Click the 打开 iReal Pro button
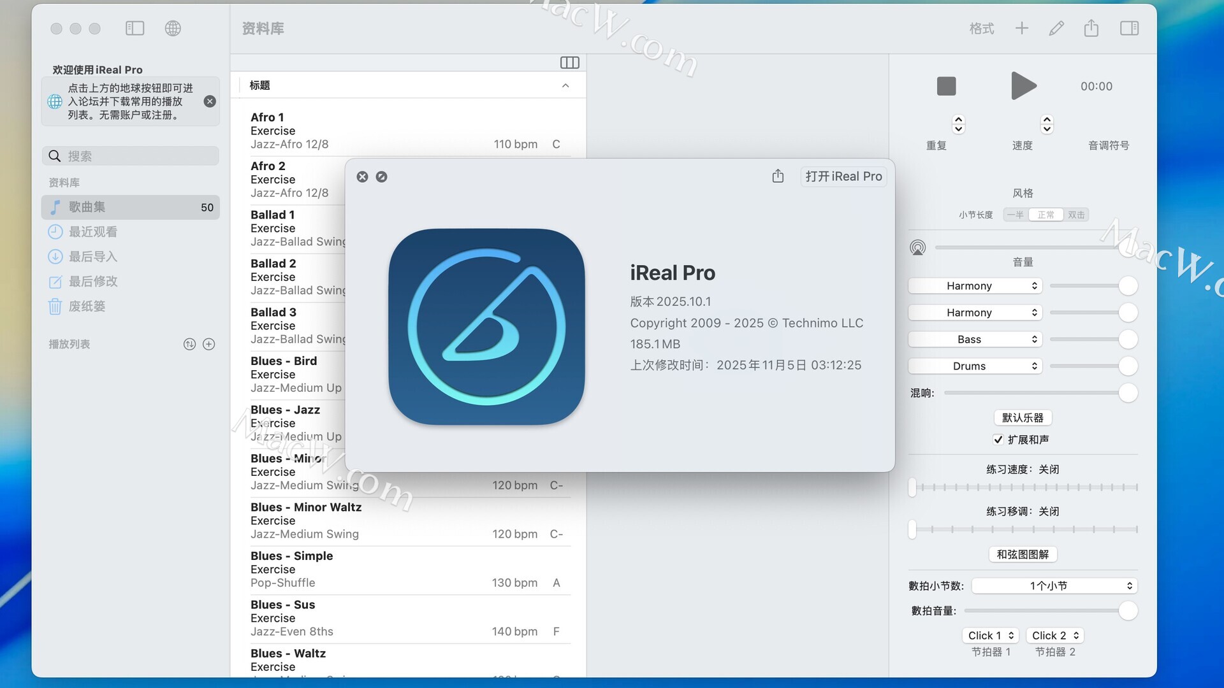1224x688 pixels. (x=843, y=176)
